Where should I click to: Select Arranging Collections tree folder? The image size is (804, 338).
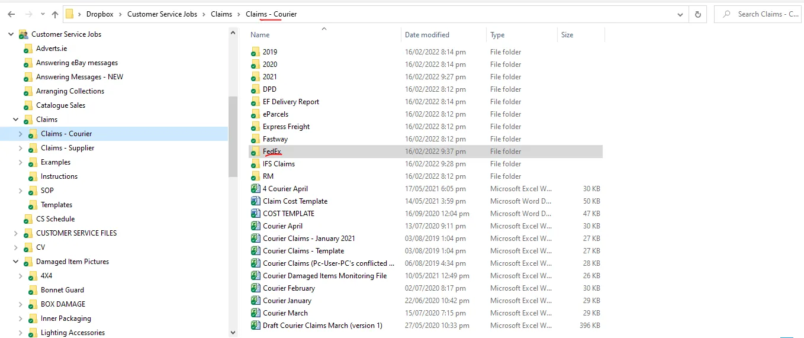pyautogui.click(x=70, y=91)
